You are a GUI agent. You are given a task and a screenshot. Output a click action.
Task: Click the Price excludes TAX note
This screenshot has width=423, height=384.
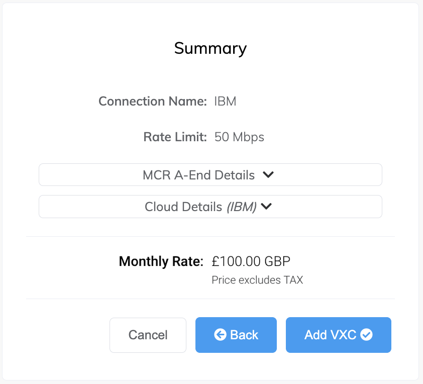[257, 280]
